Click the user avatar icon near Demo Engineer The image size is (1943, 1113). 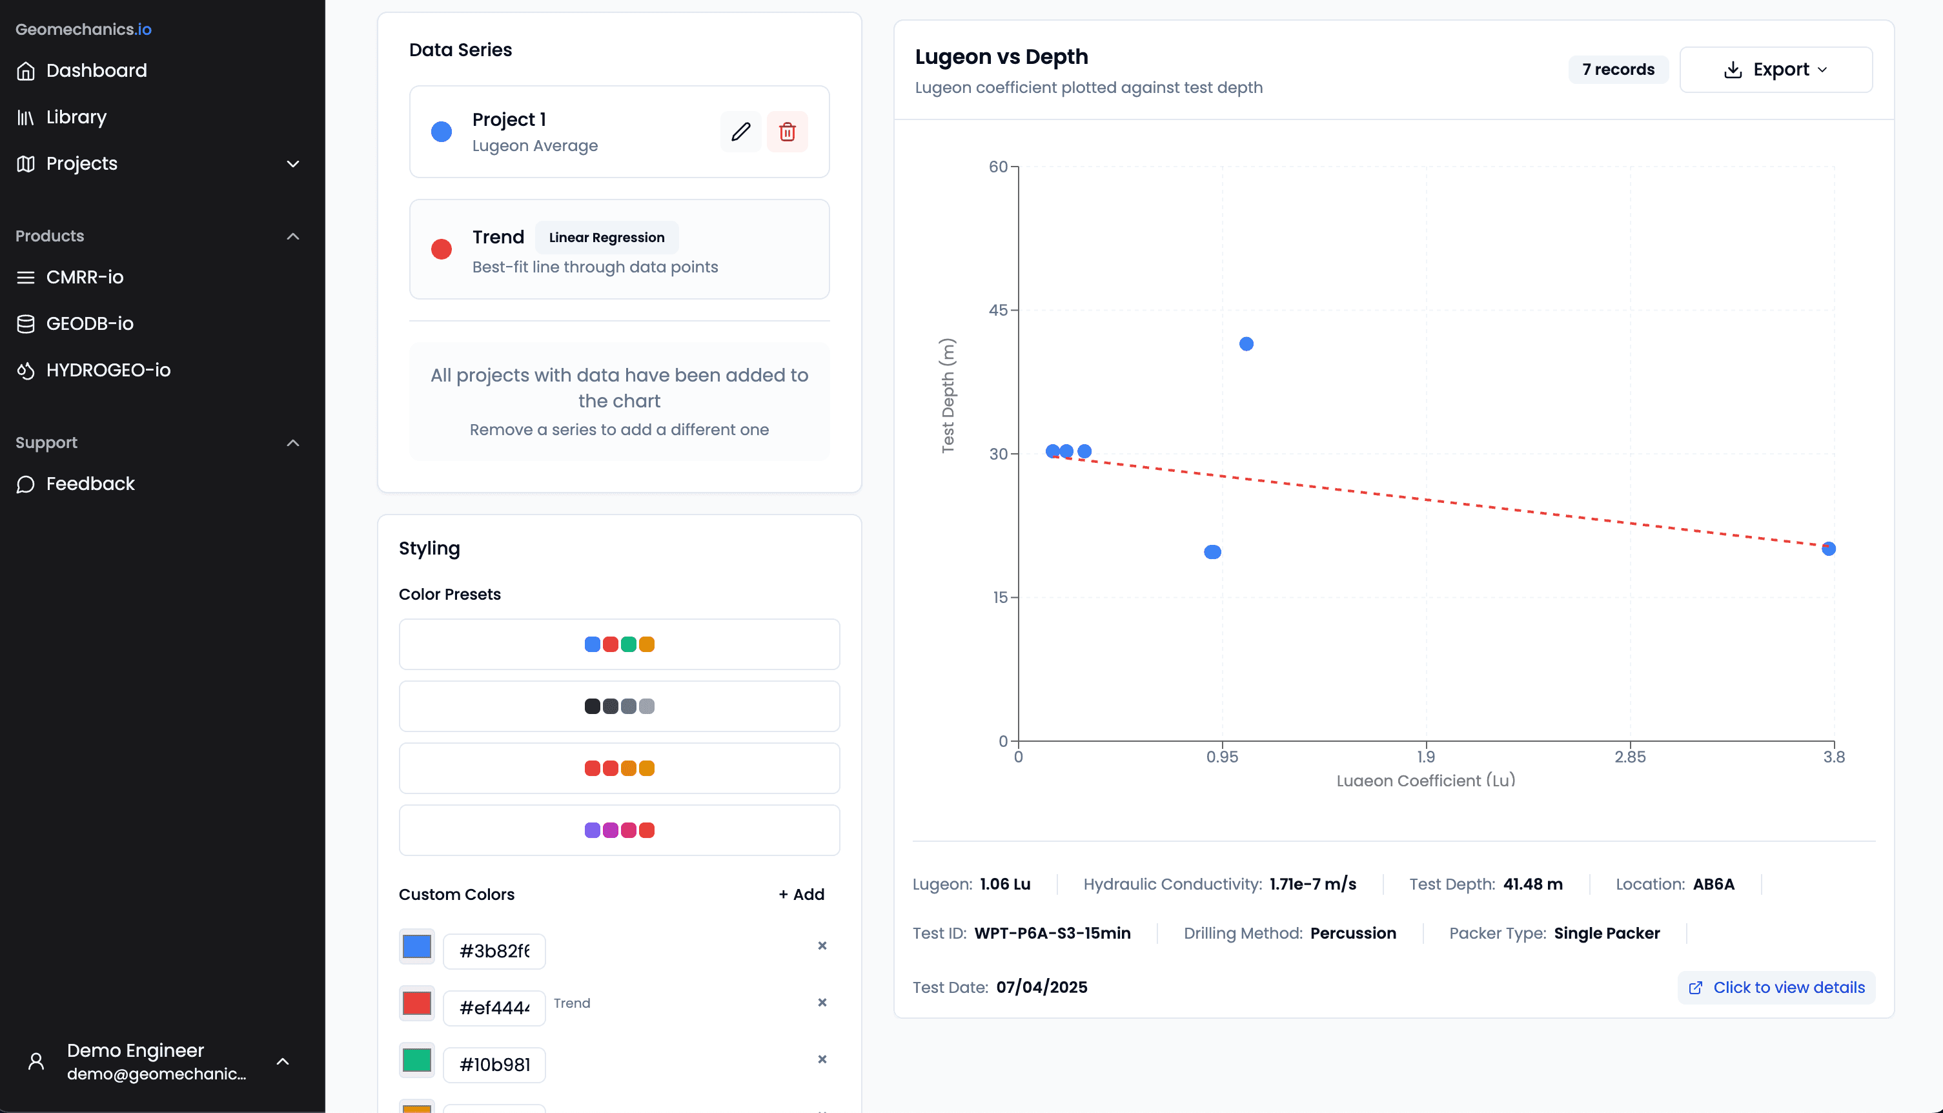[x=35, y=1061]
